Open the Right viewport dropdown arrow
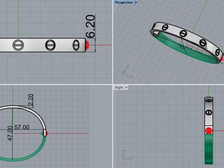The height and width of the screenshot is (168, 224). [x=126, y=87]
